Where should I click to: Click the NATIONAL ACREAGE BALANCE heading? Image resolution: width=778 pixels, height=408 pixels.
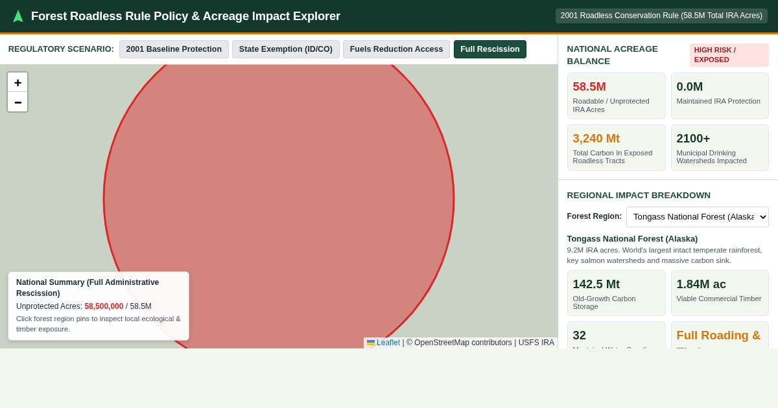[613, 55]
